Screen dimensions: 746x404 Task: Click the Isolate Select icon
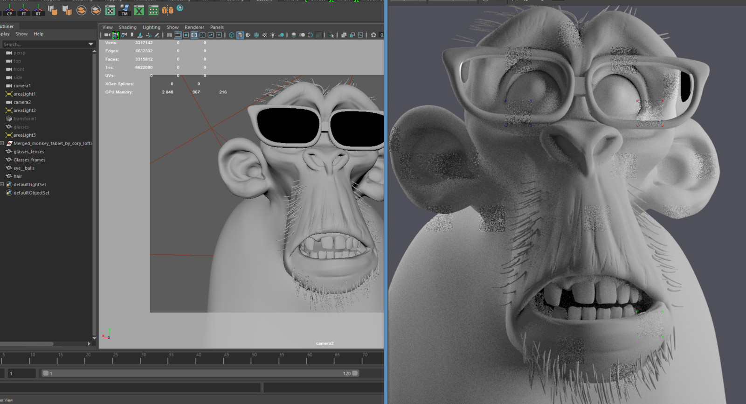point(331,35)
